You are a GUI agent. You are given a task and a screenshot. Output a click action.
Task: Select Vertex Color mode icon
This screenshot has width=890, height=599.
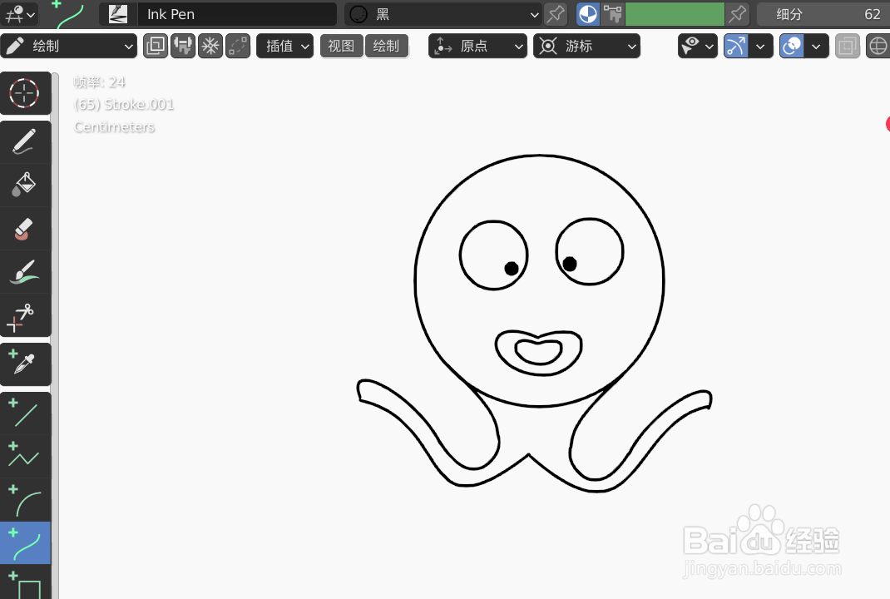tap(613, 14)
